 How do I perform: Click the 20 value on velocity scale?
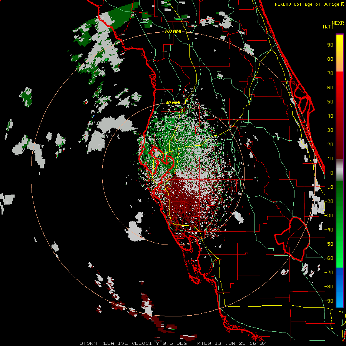pos(330,145)
